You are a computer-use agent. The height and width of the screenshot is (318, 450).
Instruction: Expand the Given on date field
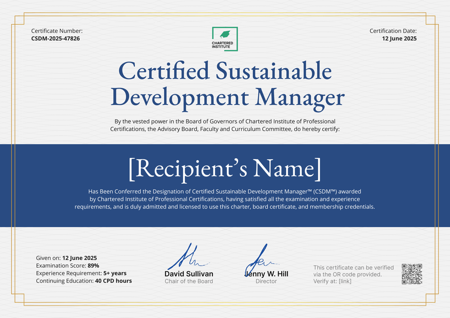click(x=66, y=258)
